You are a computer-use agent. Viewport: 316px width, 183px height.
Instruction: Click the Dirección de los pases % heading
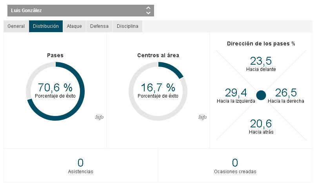point(261,43)
